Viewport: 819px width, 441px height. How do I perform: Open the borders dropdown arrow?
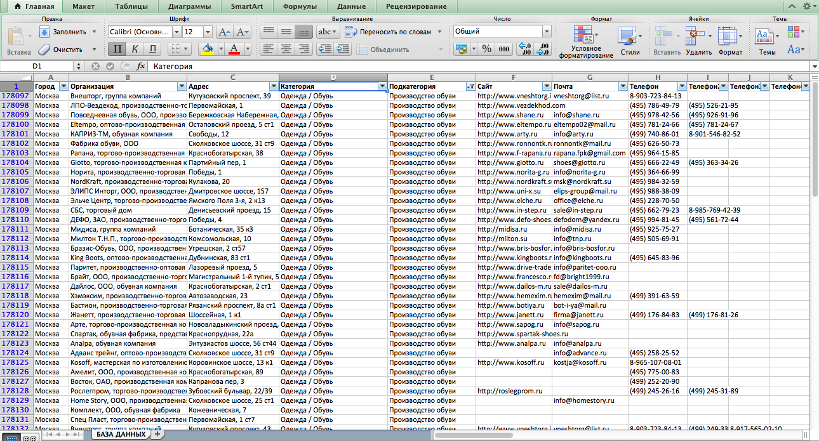click(187, 49)
